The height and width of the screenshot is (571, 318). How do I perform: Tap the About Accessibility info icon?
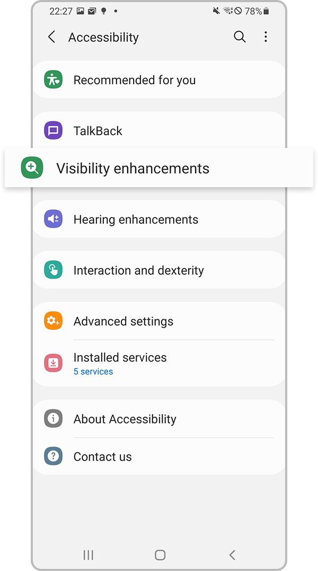point(53,419)
